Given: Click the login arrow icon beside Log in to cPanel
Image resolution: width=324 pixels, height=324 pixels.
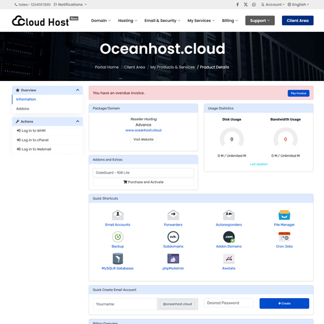Looking at the screenshot, I should (x=19, y=140).
